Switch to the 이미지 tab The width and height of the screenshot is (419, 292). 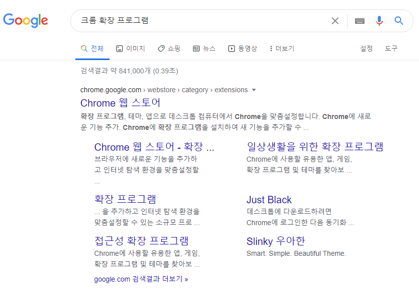[130, 49]
